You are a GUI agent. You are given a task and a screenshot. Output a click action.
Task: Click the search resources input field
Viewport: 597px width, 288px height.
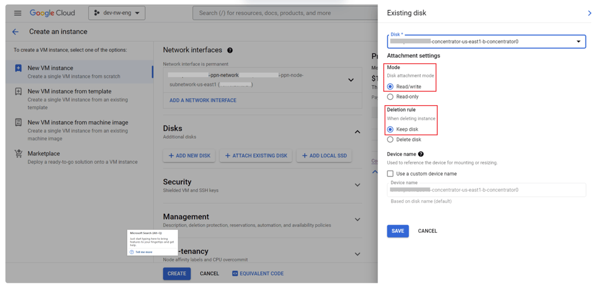[285, 13]
